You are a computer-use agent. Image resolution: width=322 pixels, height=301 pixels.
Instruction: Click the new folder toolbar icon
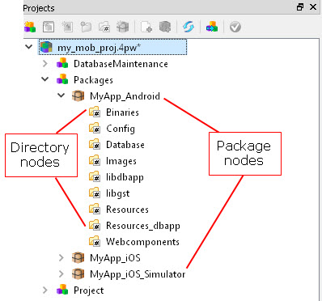click(x=86, y=27)
